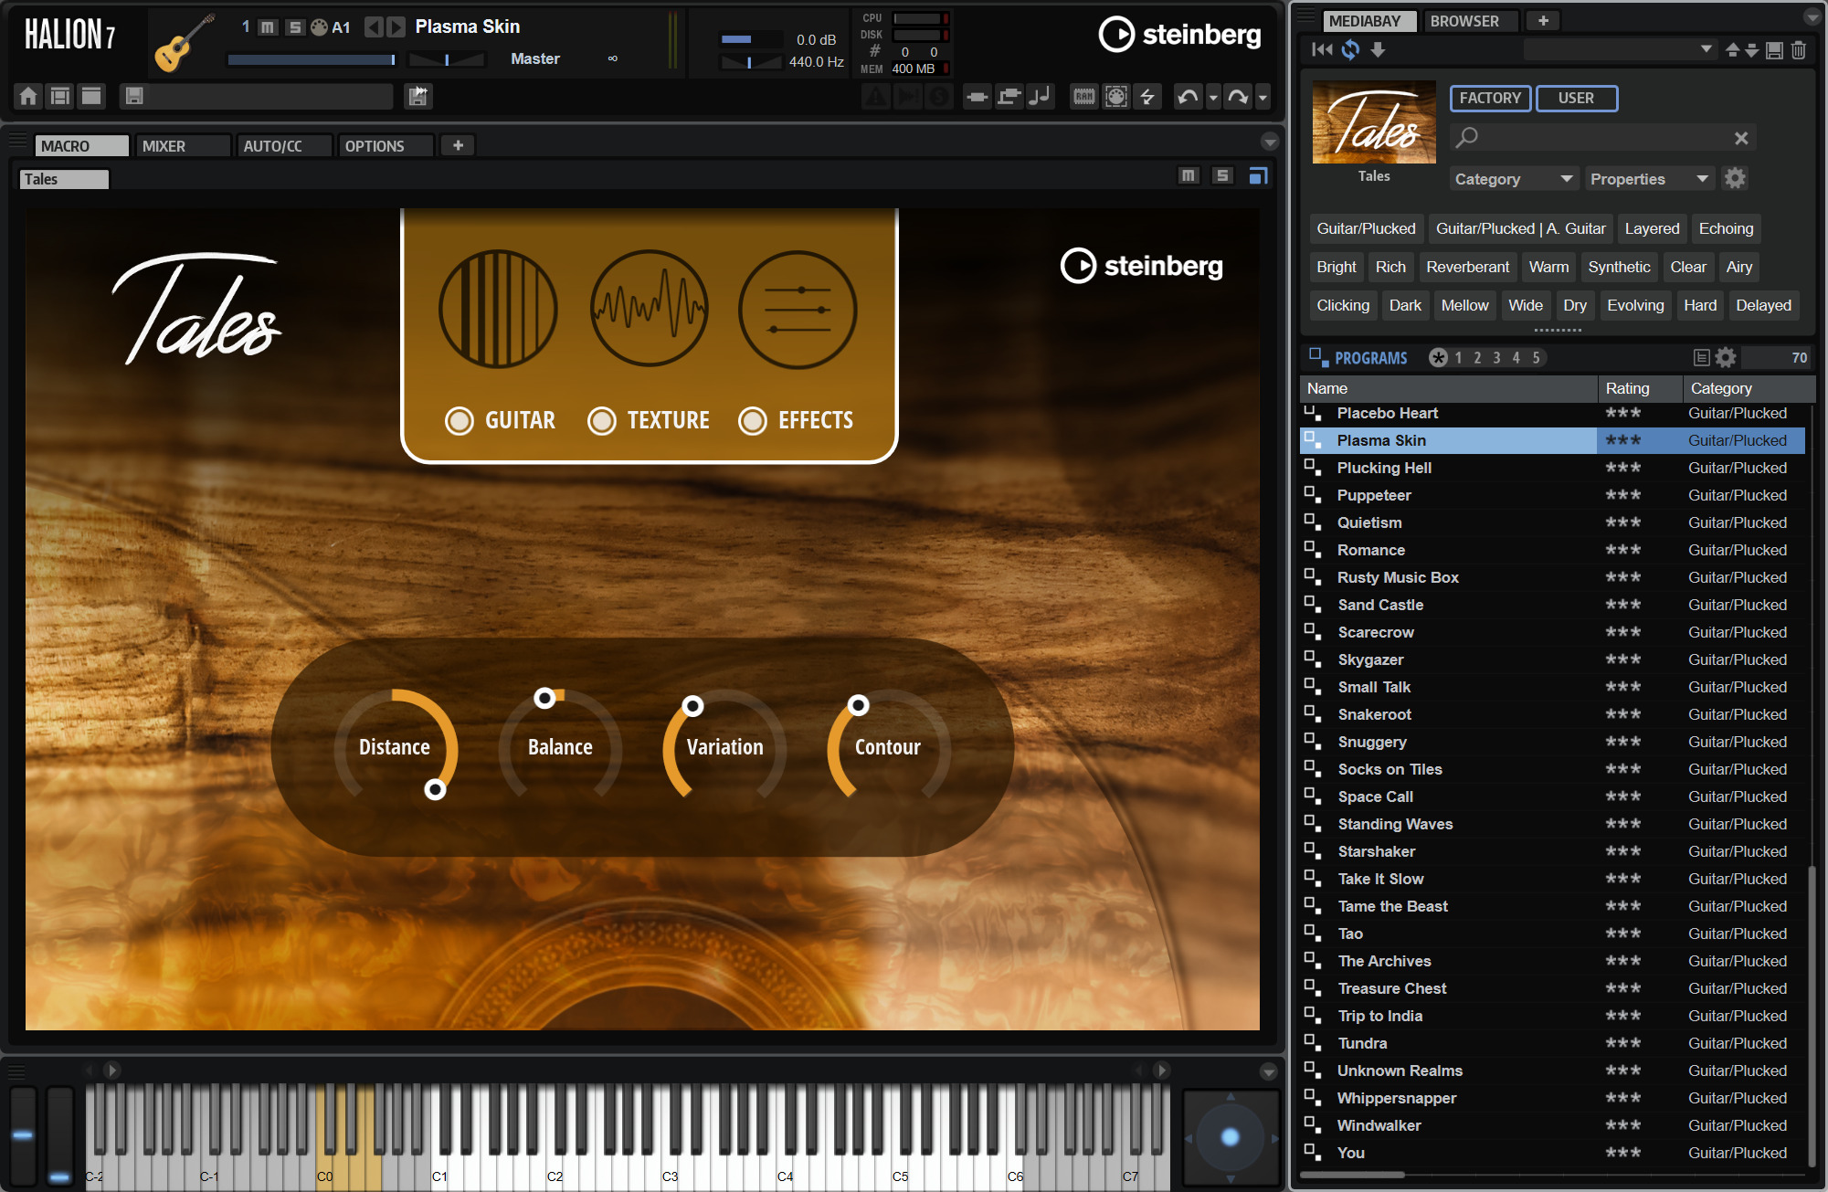Click the Balance knob
The height and width of the screenshot is (1192, 1828).
pyautogui.click(x=560, y=747)
